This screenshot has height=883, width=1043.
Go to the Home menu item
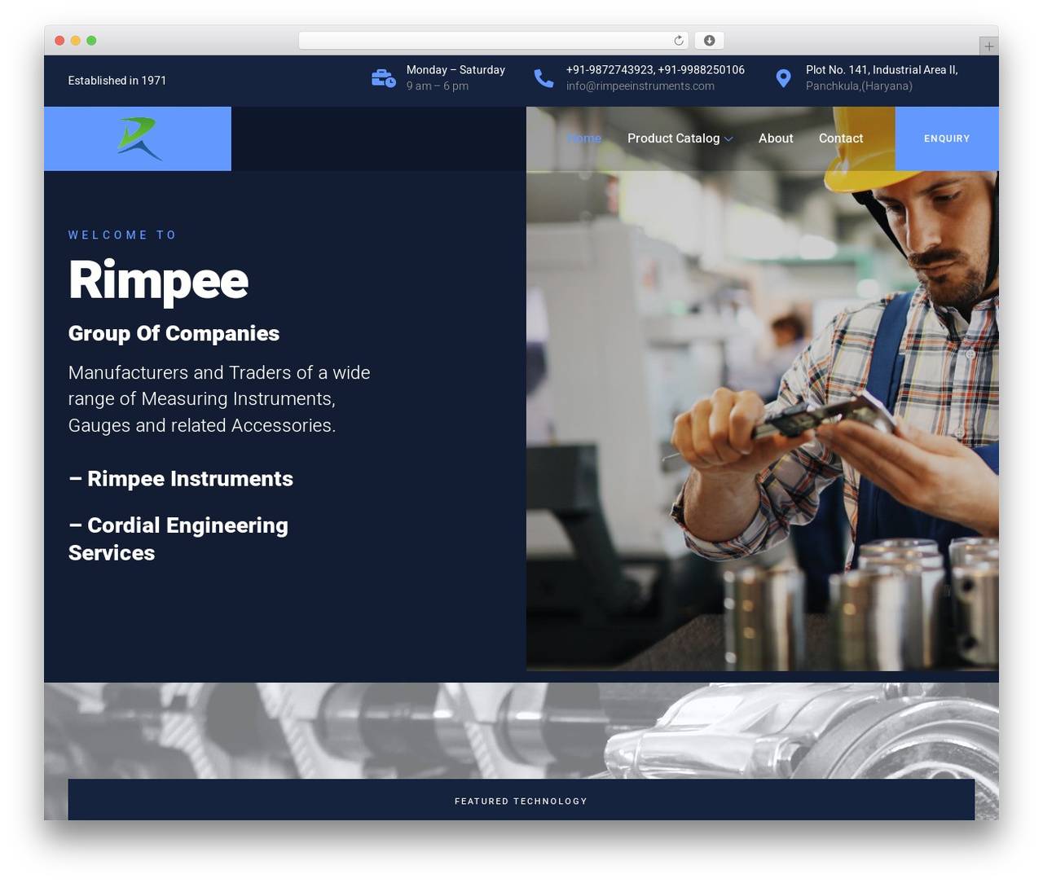click(584, 138)
